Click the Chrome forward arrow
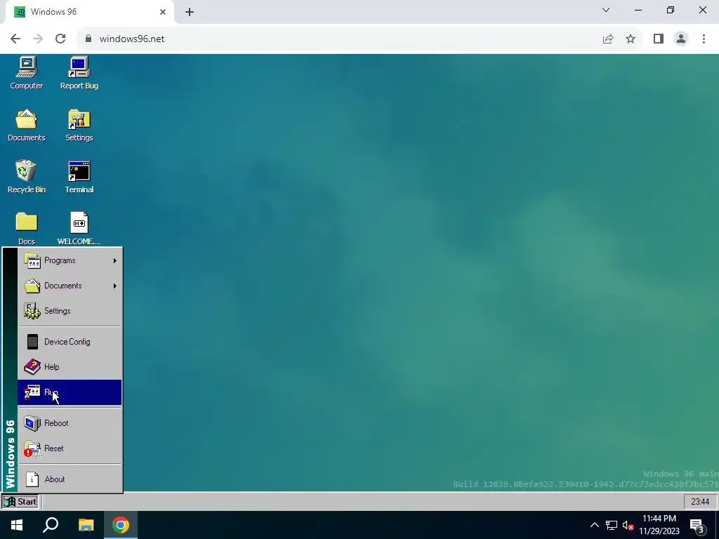719x539 pixels. [38, 39]
